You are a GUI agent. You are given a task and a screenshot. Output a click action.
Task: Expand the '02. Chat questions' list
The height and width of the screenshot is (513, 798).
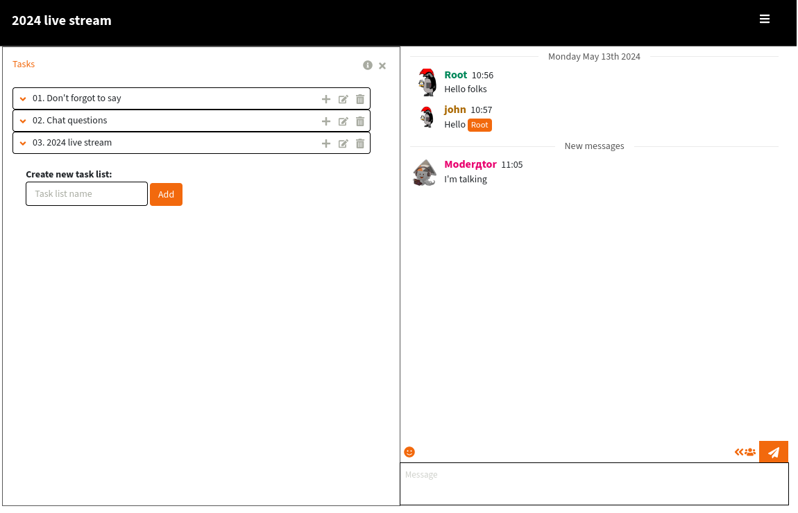pos(23,121)
